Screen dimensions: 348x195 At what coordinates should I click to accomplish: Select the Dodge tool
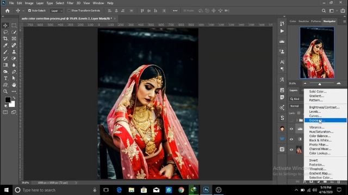[5, 71]
